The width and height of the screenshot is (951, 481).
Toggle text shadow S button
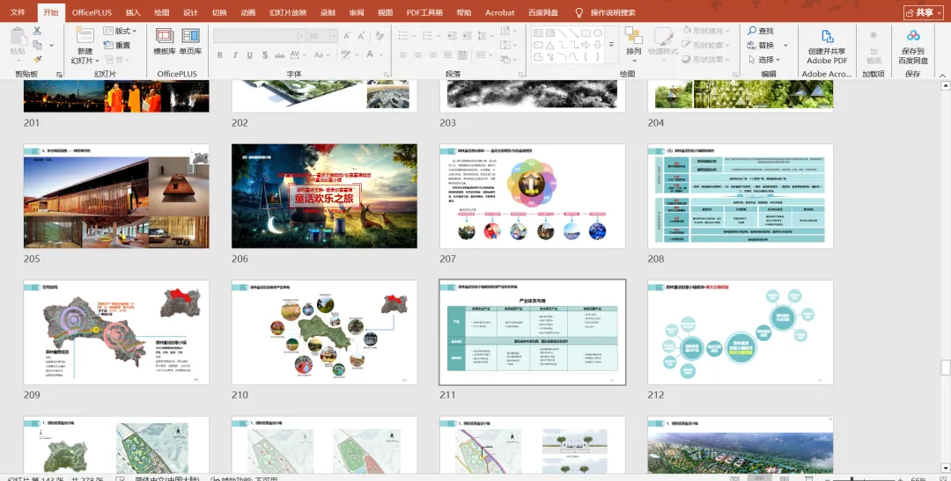[x=265, y=55]
